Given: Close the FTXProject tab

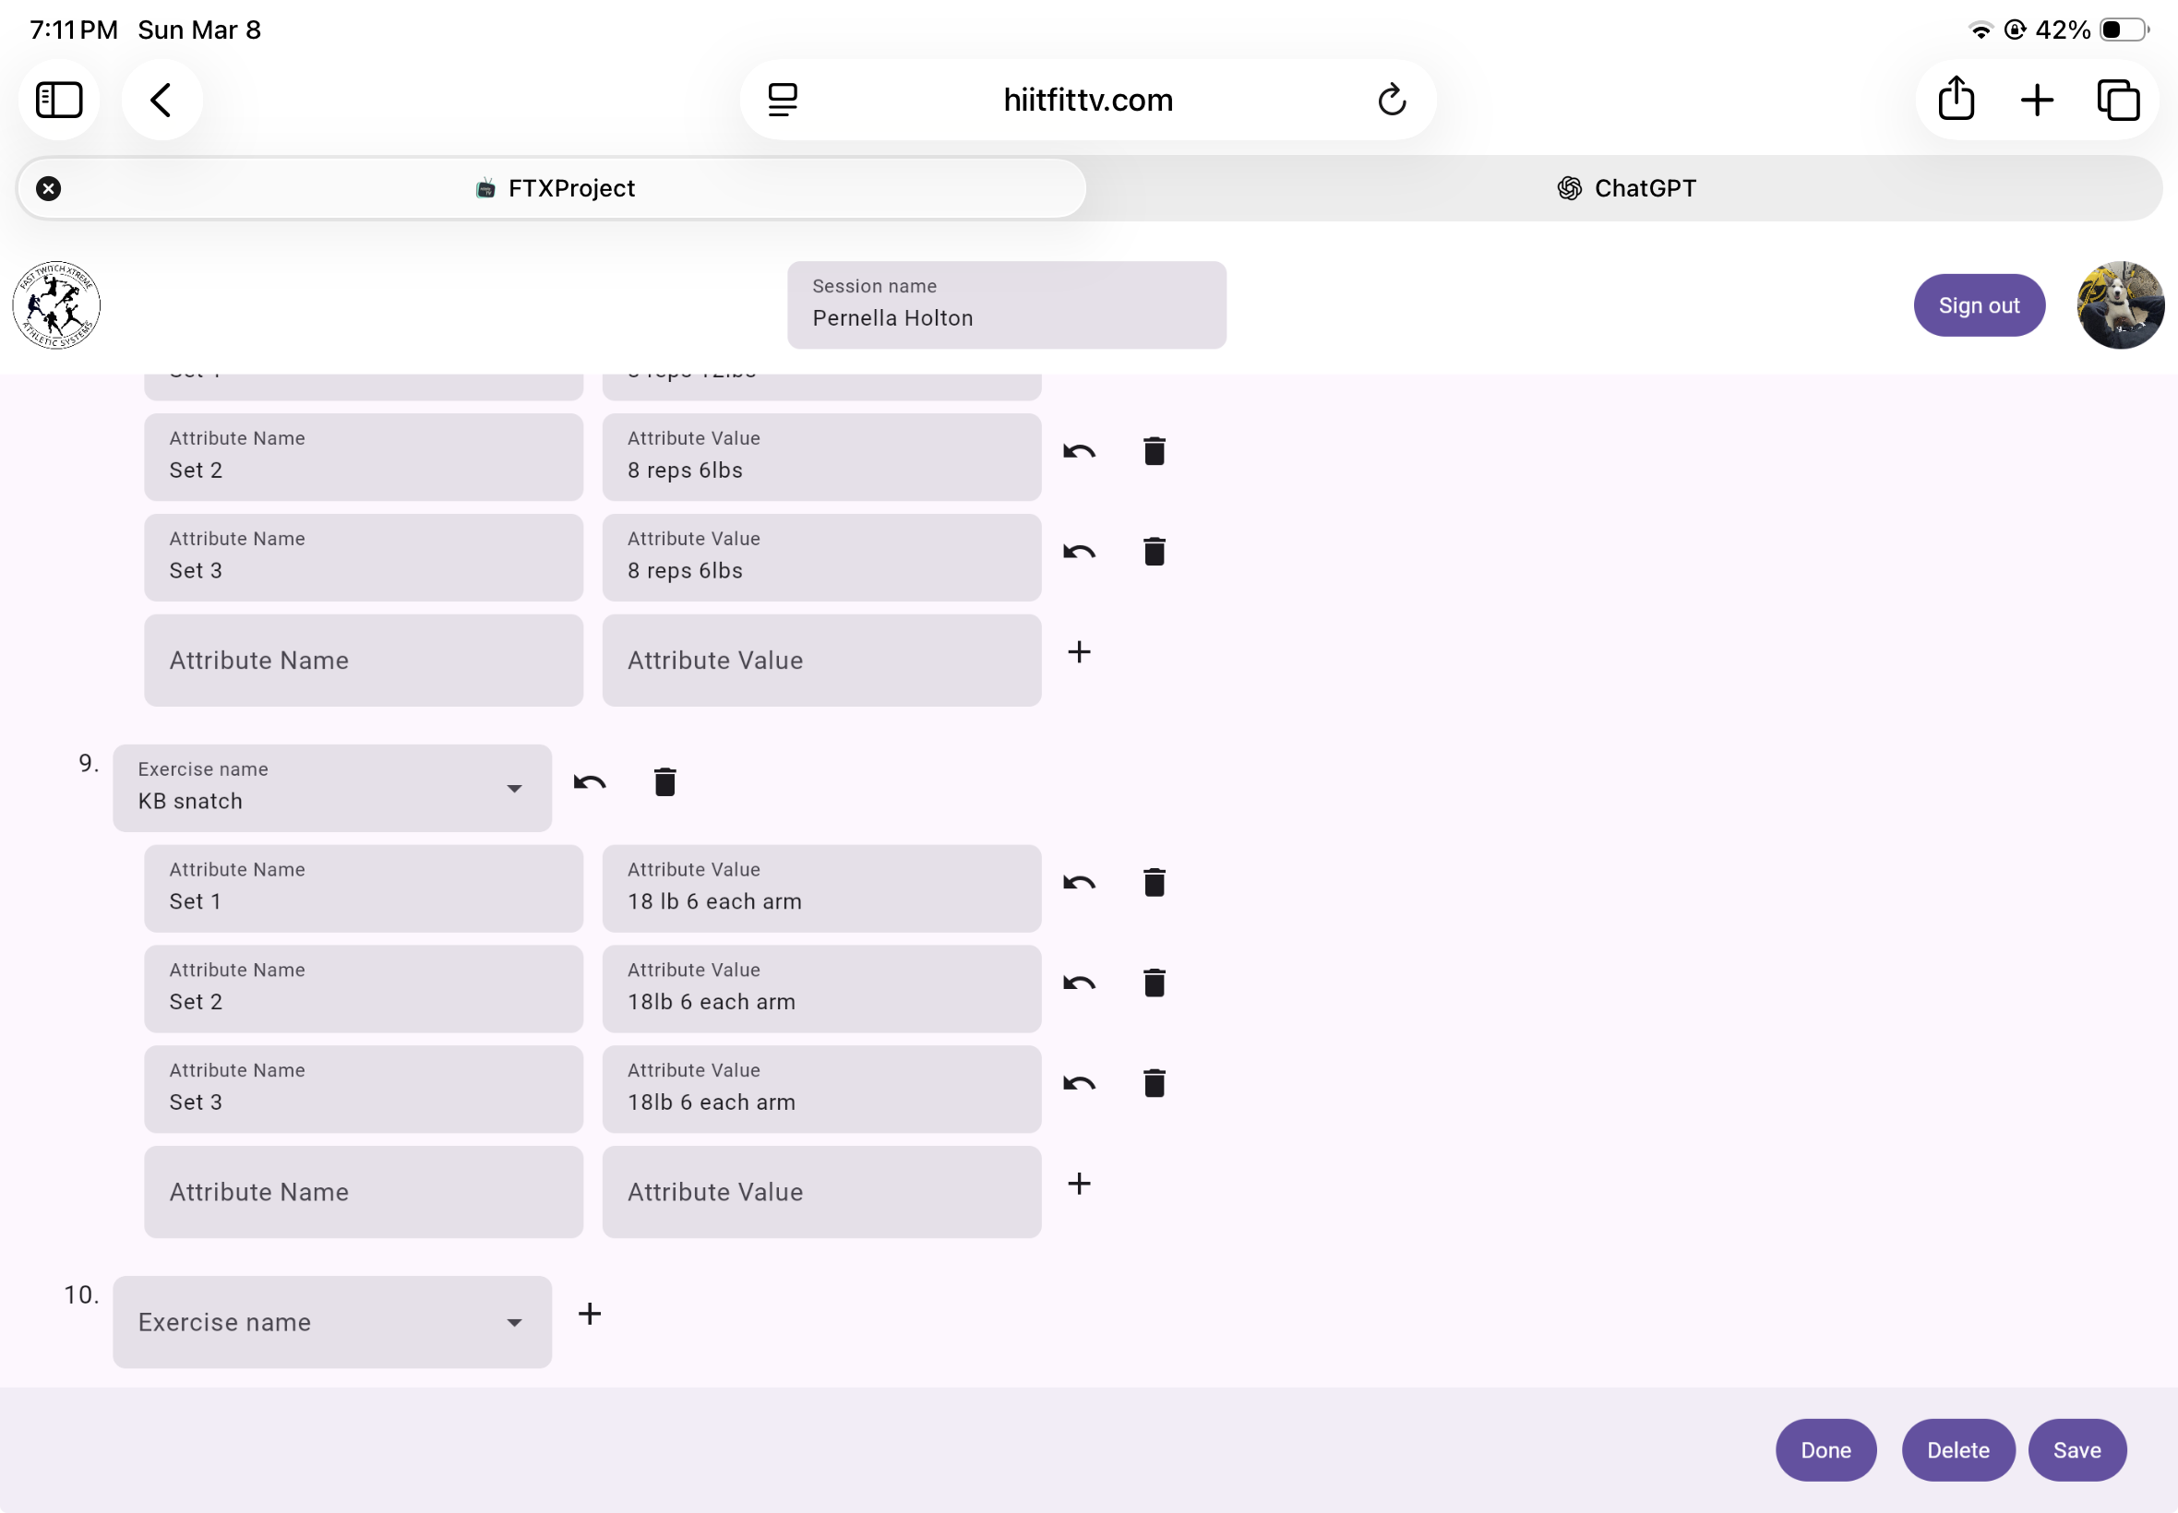Looking at the screenshot, I should pos(48,188).
